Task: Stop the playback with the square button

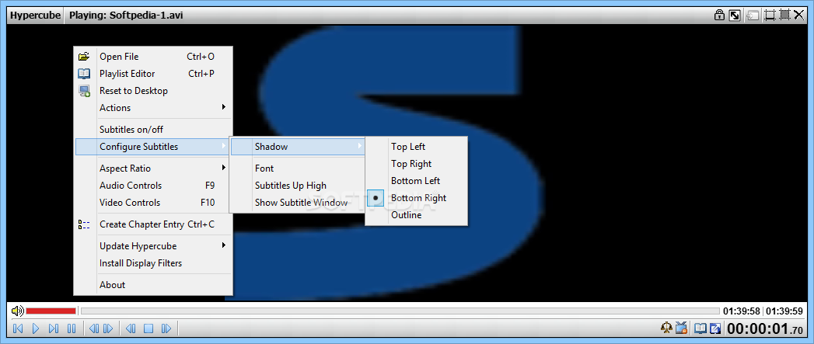Action: pos(148,328)
